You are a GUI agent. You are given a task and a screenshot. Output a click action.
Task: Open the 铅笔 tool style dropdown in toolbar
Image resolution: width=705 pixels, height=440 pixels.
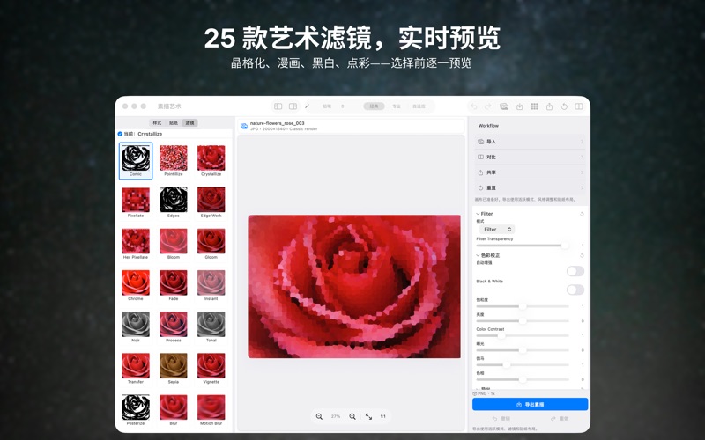tap(333, 106)
